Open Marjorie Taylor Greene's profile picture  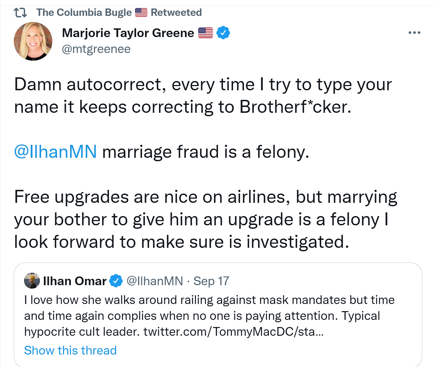(x=33, y=41)
